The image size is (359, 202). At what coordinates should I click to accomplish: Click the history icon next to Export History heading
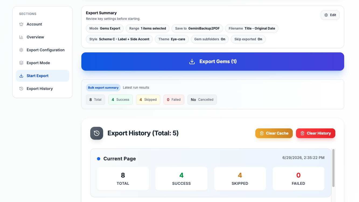[x=97, y=133]
